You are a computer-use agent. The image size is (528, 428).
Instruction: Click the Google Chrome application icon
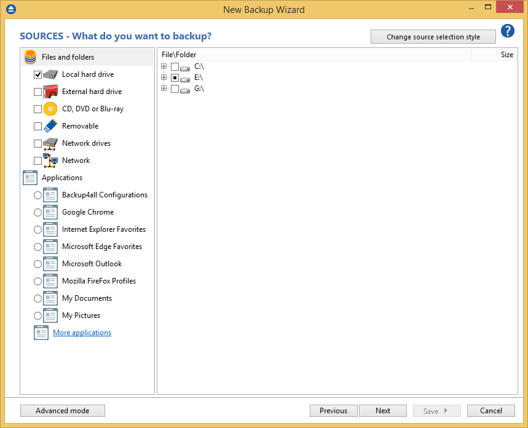pyautogui.click(x=50, y=212)
